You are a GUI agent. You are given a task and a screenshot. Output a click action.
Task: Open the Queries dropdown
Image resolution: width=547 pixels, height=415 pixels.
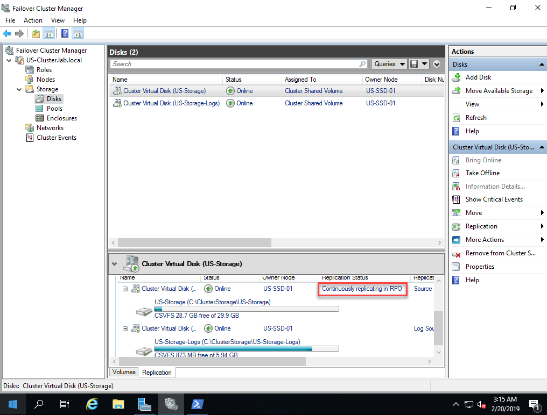389,64
